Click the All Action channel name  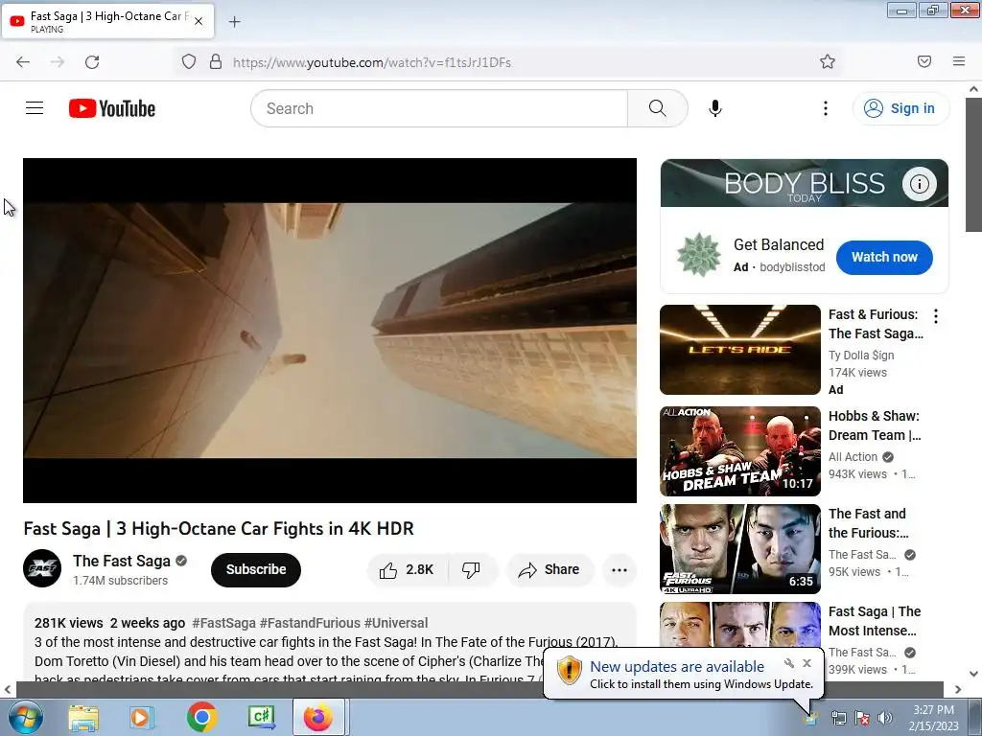(x=853, y=457)
